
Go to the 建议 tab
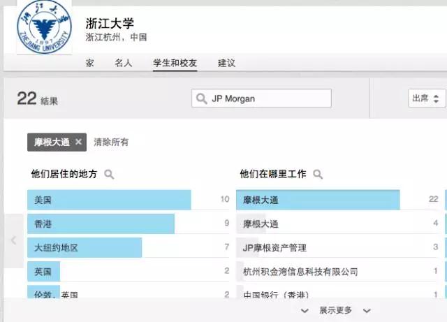point(226,63)
